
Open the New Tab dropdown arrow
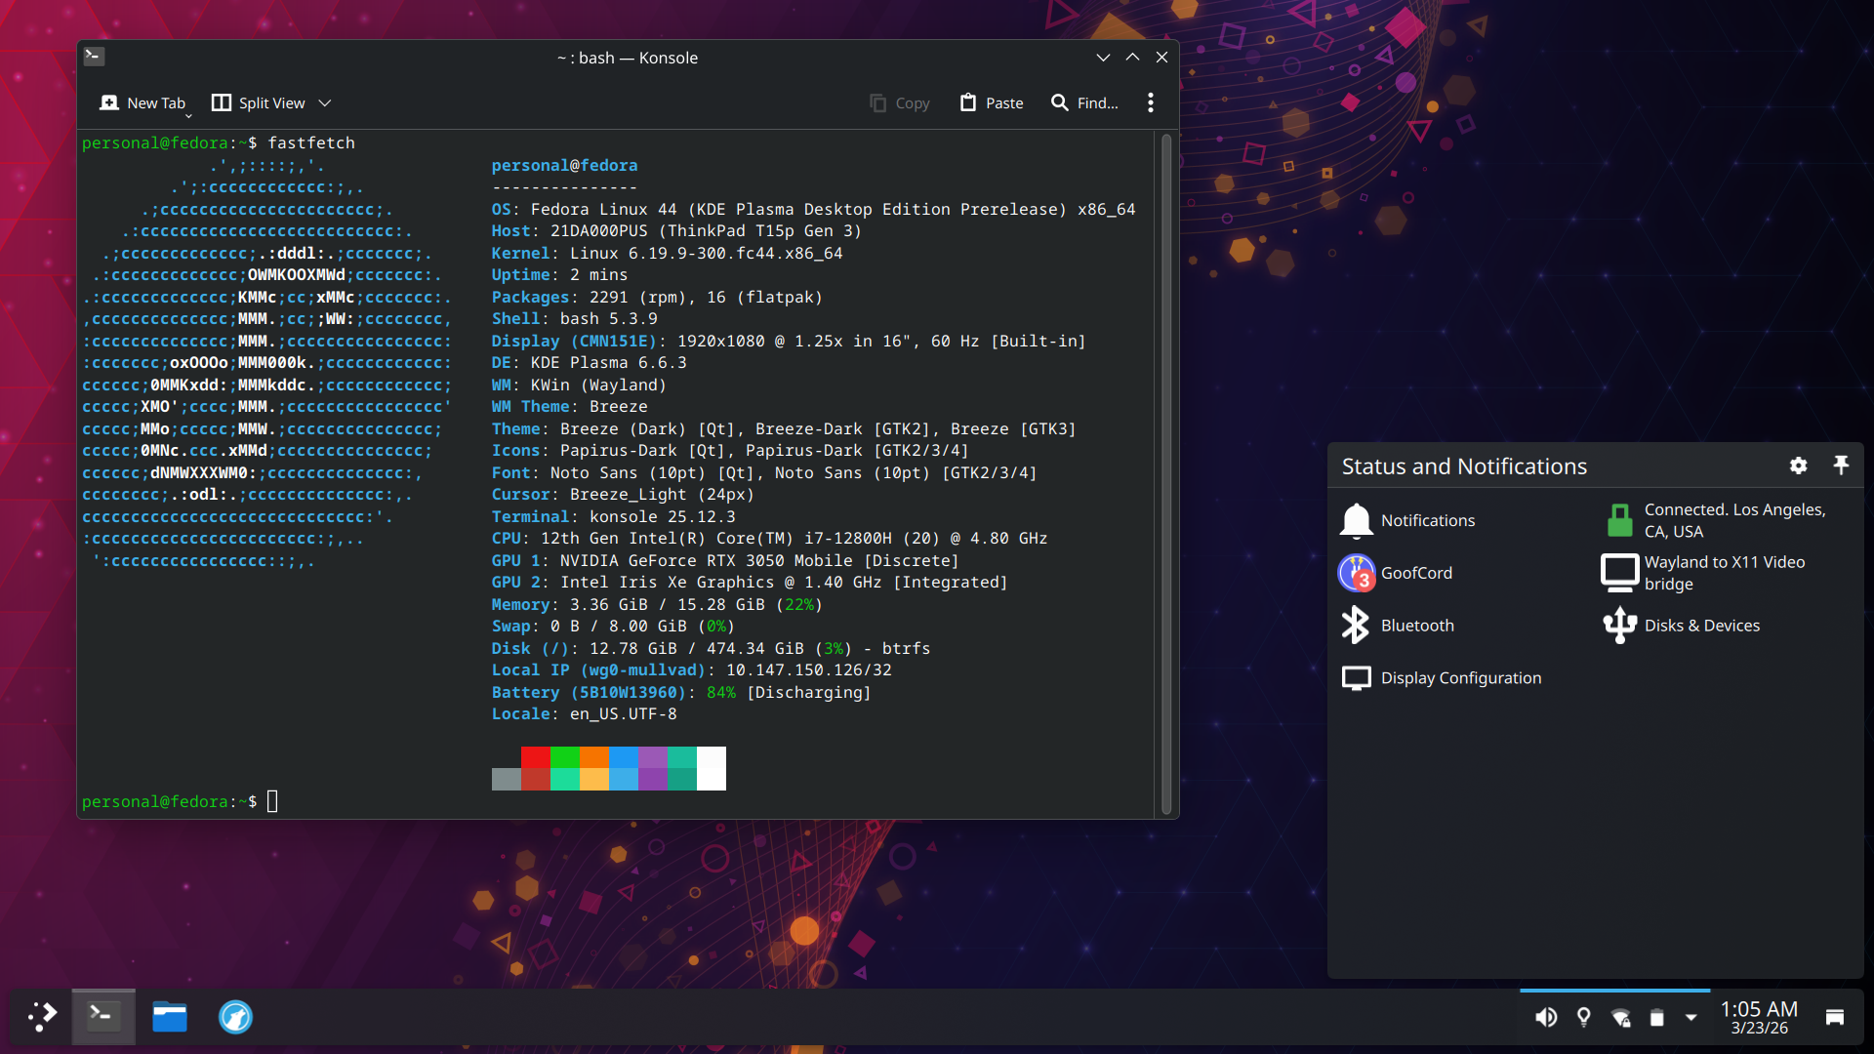pos(188,115)
